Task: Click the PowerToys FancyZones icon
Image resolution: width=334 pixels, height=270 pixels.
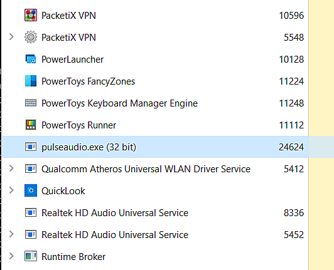Action: [x=31, y=81]
